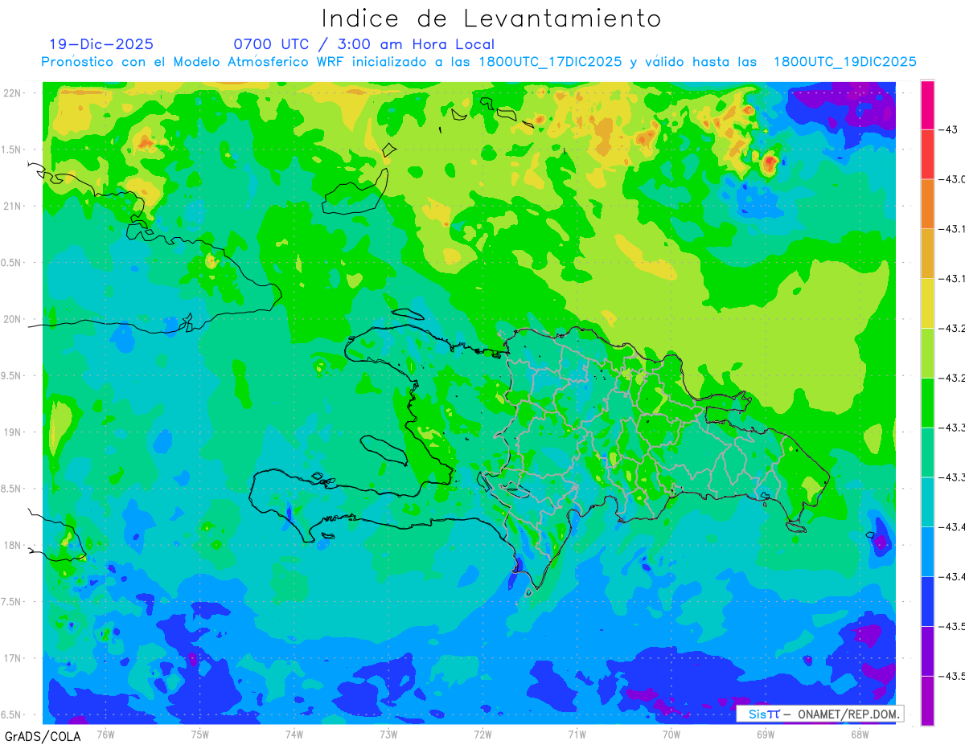Select the orange swatch in the colorbar
The image size is (965, 745).
point(927,204)
